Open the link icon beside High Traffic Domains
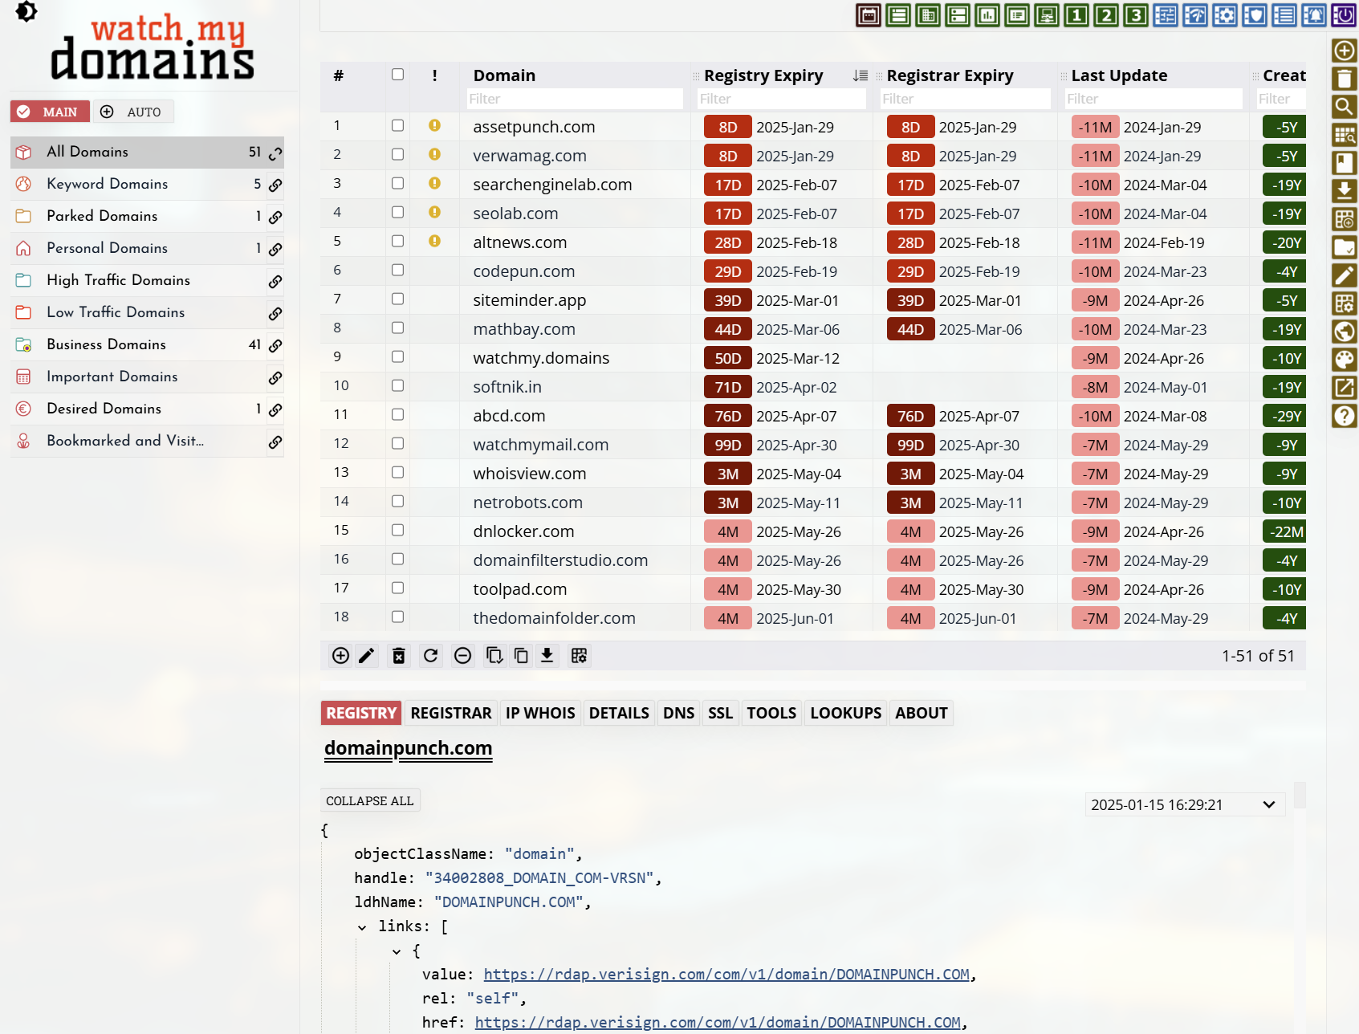Screen dimensions: 1359x1034 click(275, 281)
